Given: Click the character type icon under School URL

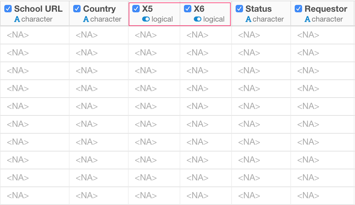Looking at the screenshot, I should [x=17, y=19].
